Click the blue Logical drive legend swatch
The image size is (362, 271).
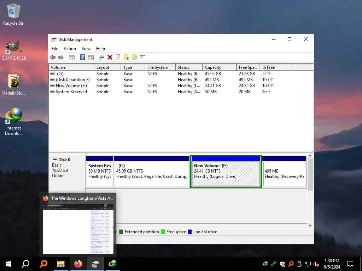tap(190, 232)
